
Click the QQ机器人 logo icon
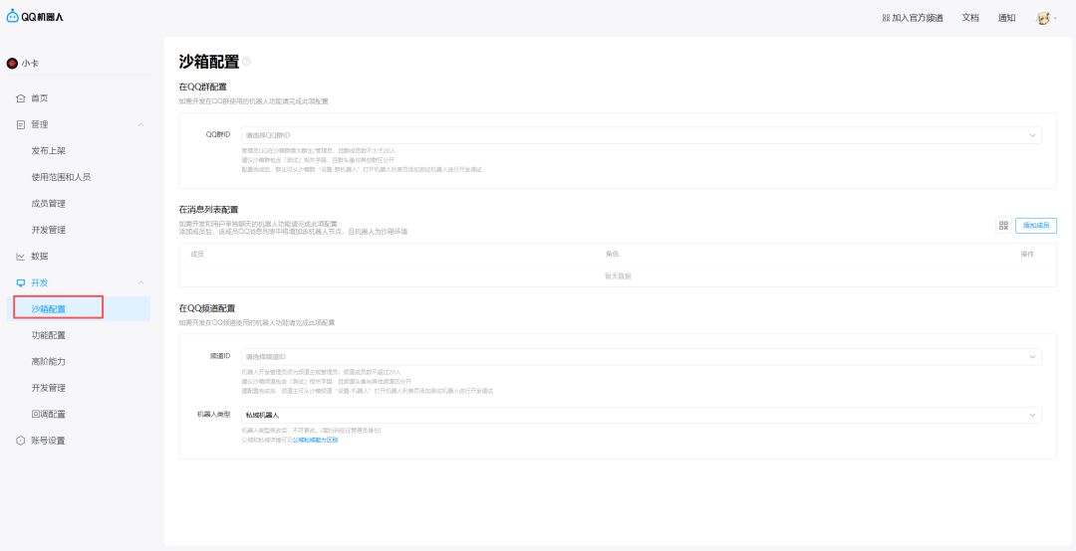pyautogui.click(x=12, y=17)
